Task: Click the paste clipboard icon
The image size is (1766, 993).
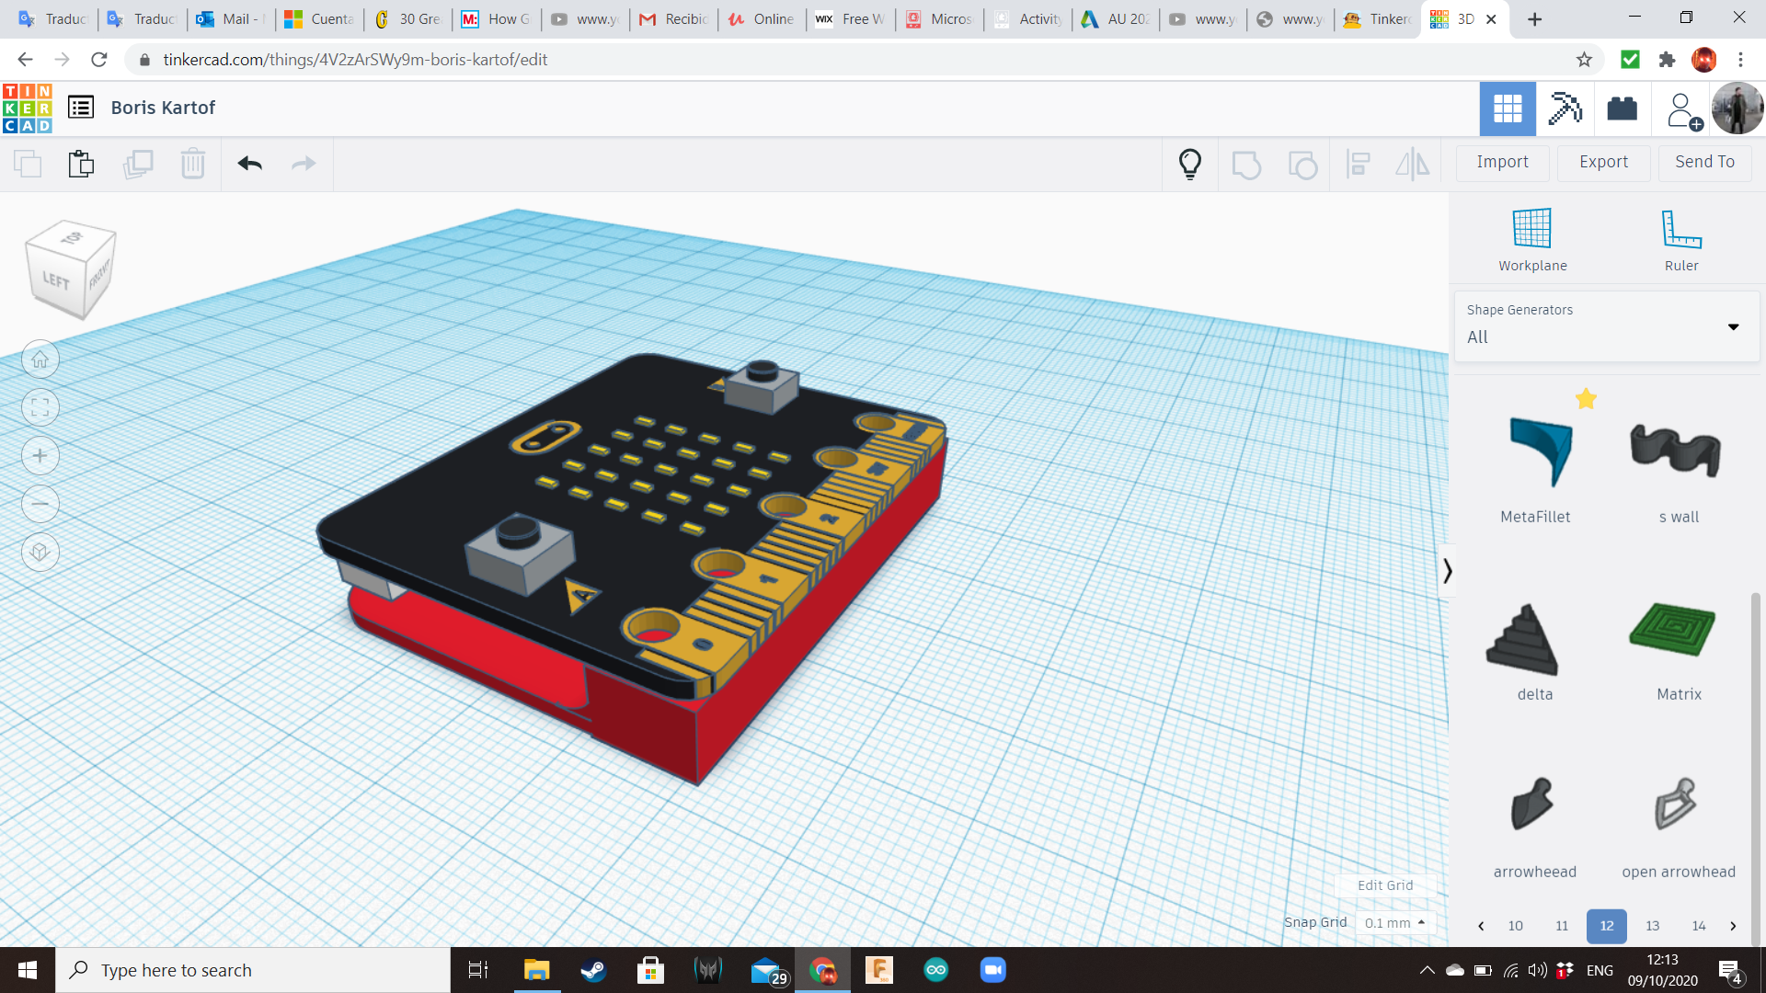Action: click(x=81, y=164)
